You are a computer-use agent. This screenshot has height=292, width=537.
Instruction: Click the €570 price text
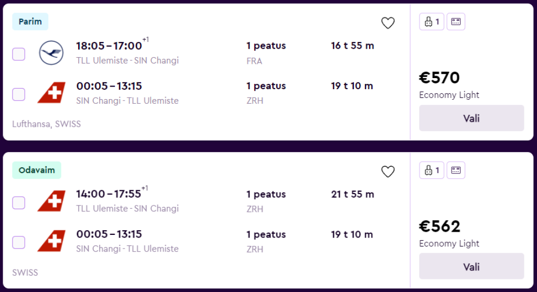click(439, 78)
